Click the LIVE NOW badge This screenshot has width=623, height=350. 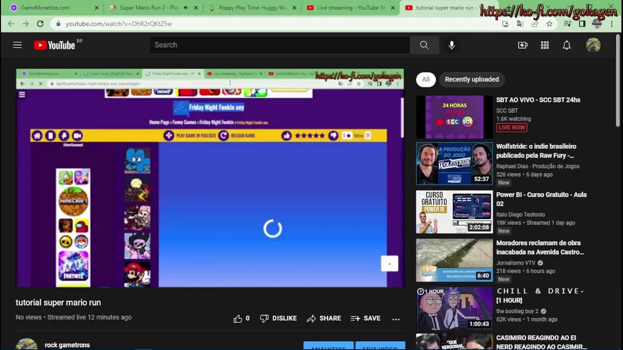coord(512,127)
